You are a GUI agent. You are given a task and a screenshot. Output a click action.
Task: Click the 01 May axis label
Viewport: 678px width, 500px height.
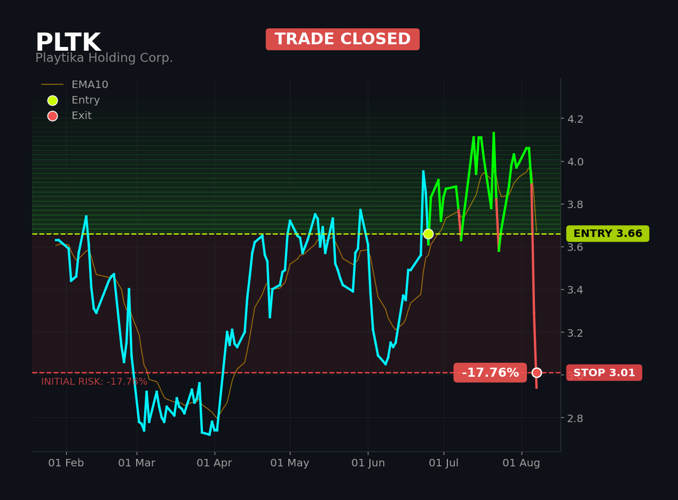point(290,463)
